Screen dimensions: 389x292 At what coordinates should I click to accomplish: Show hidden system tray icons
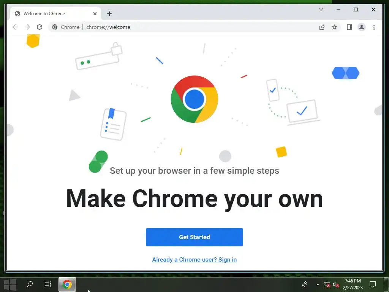pos(318,284)
